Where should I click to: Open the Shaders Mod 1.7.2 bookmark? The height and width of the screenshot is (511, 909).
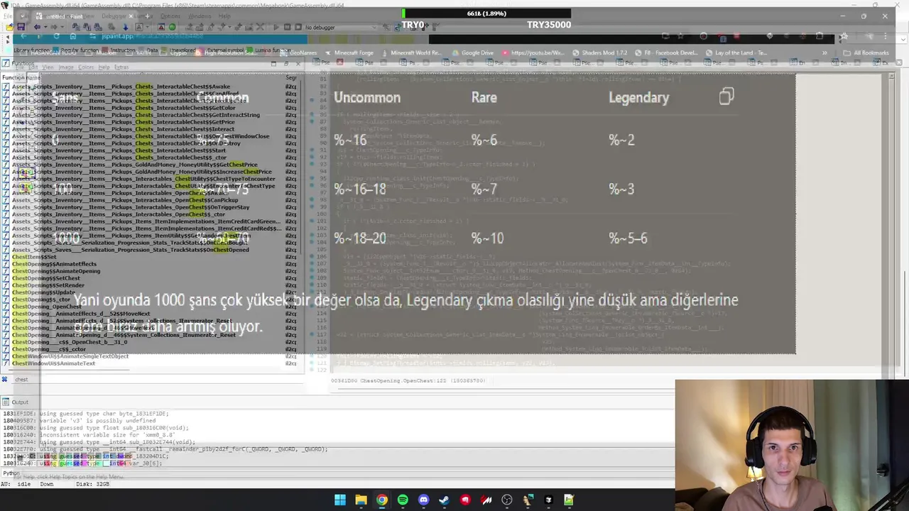pos(599,53)
